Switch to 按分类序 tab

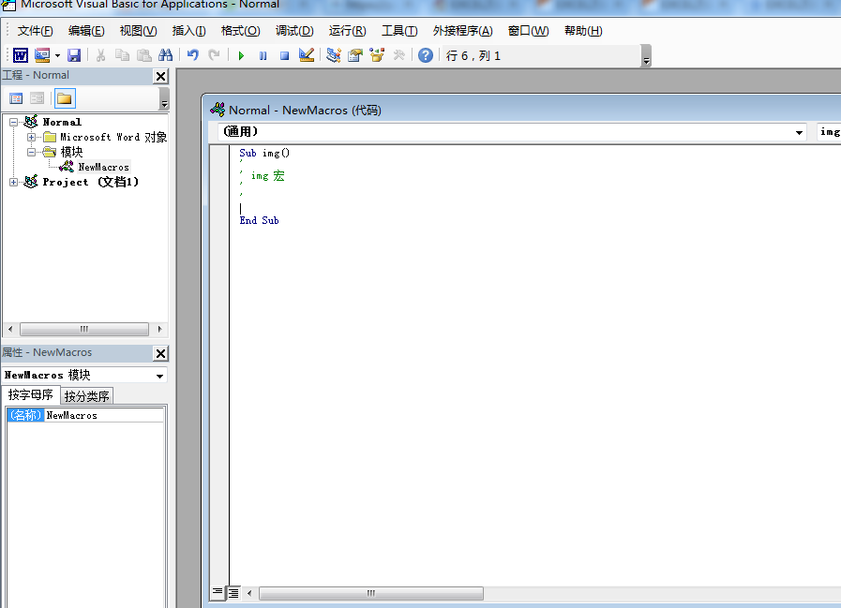(87, 396)
